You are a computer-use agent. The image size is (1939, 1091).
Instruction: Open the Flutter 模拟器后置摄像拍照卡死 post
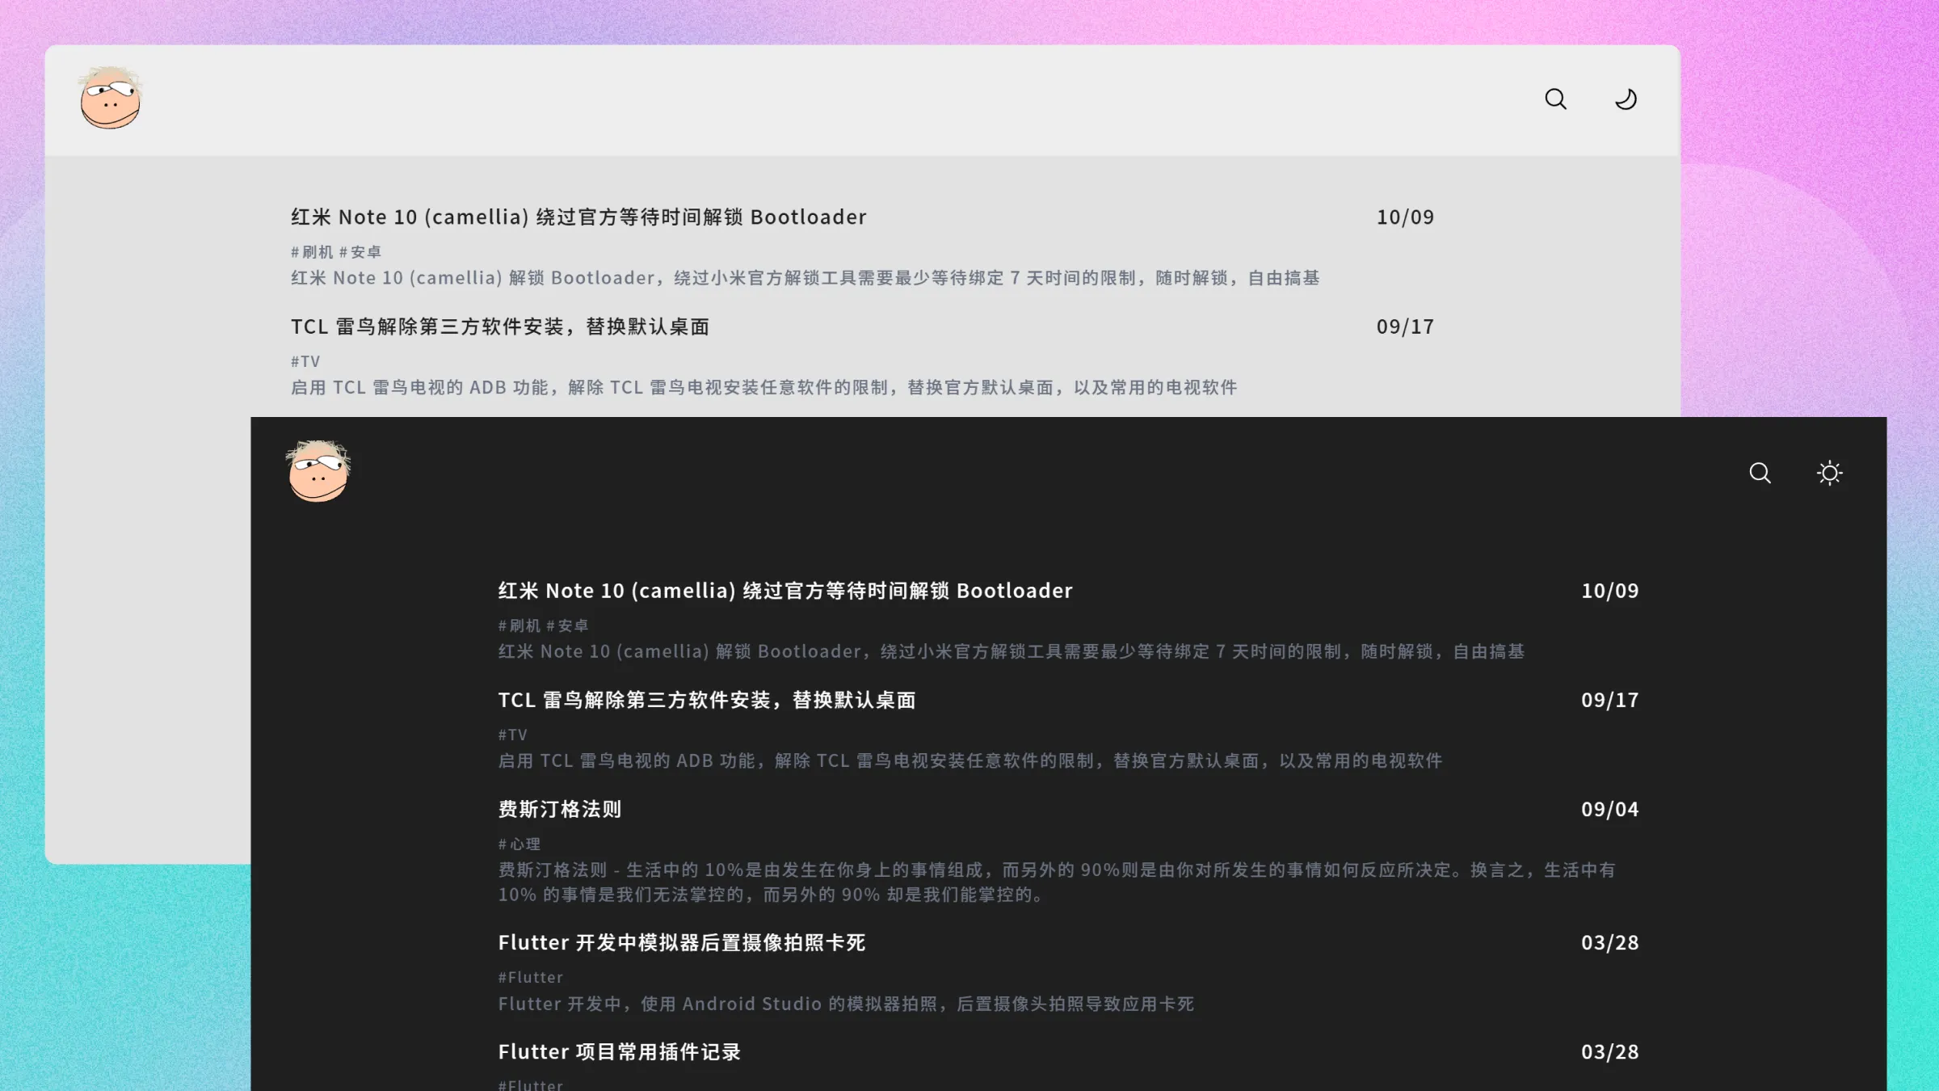coord(681,942)
